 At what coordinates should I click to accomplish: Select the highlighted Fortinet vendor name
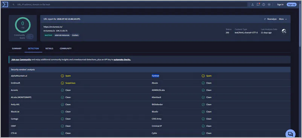tap(156, 76)
